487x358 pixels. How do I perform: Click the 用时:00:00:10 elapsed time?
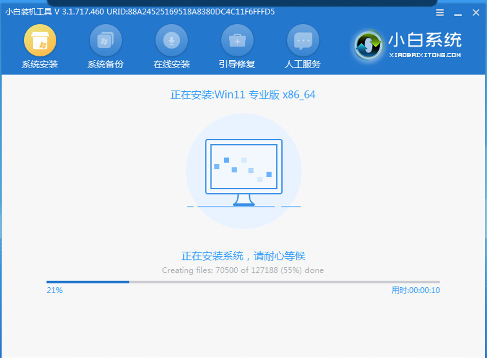tap(416, 290)
